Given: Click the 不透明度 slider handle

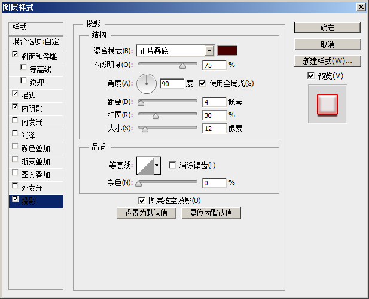Looking at the screenshot, I should pyautogui.click(x=182, y=66).
